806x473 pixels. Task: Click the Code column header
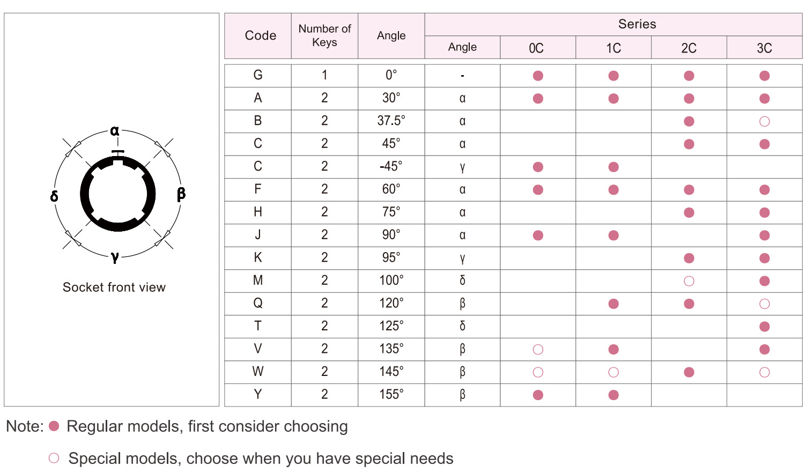pyautogui.click(x=260, y=35)
